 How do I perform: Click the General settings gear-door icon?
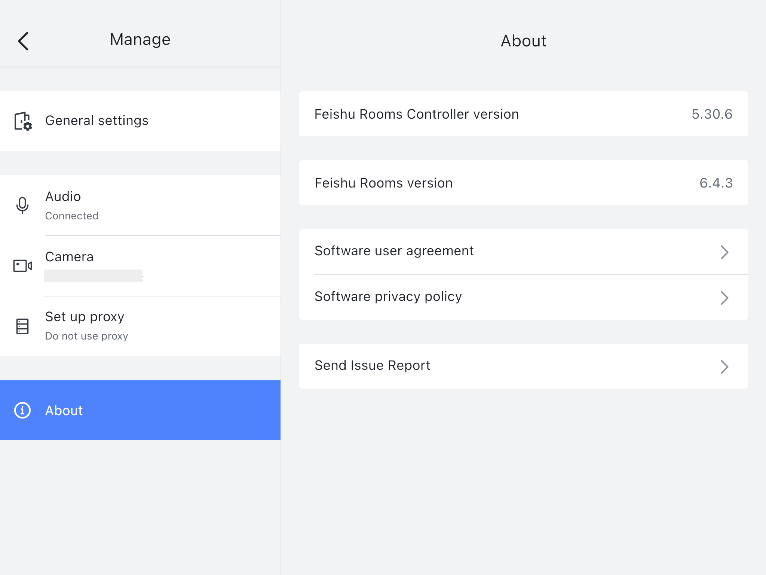click(23, 121)
